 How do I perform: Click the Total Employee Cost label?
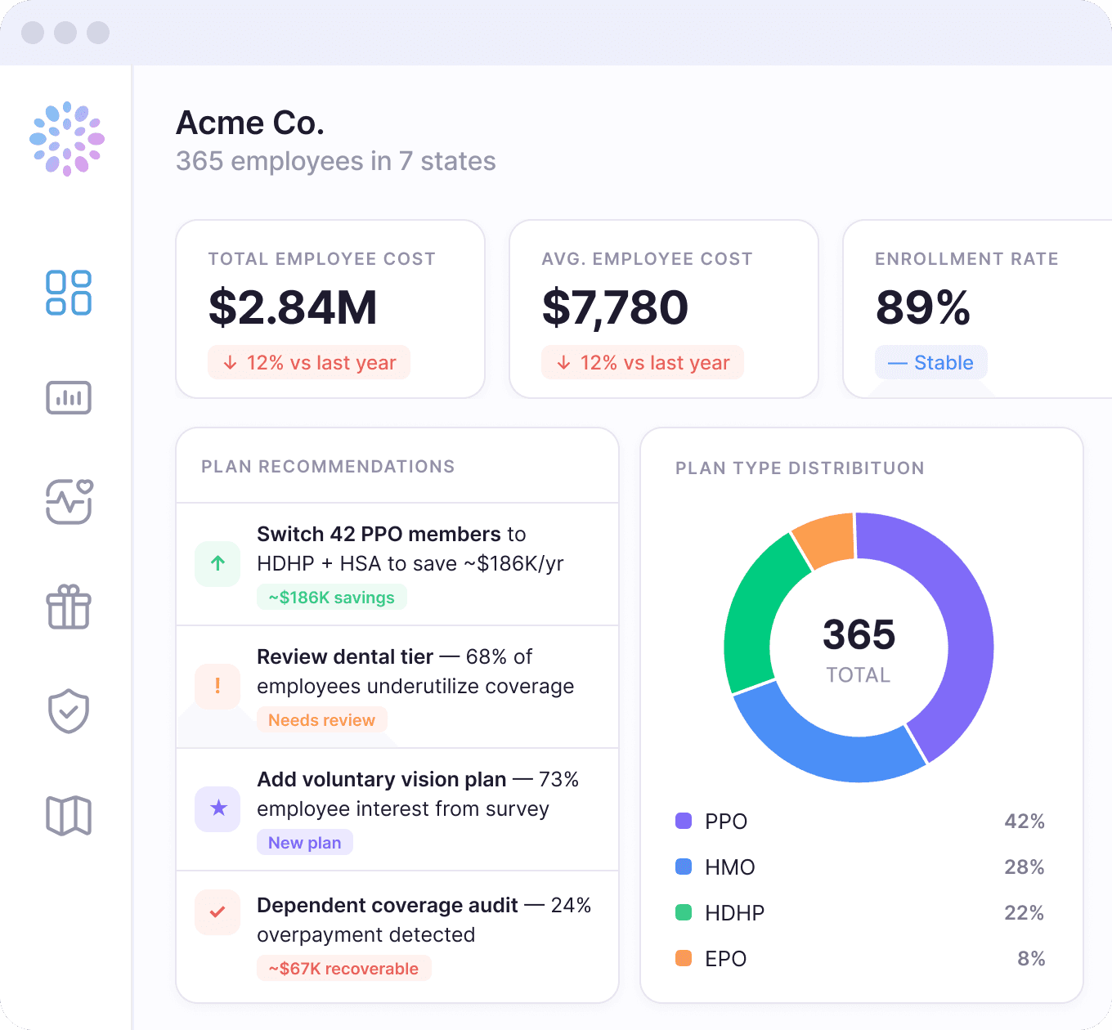[x=321, y=259]
